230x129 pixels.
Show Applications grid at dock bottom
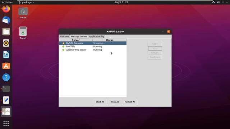click(6, 123)
